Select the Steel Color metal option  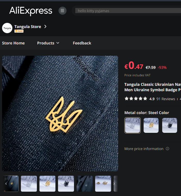pyautogui.click(x=133, y=125)
